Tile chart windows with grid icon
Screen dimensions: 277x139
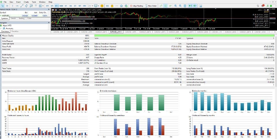185,6
